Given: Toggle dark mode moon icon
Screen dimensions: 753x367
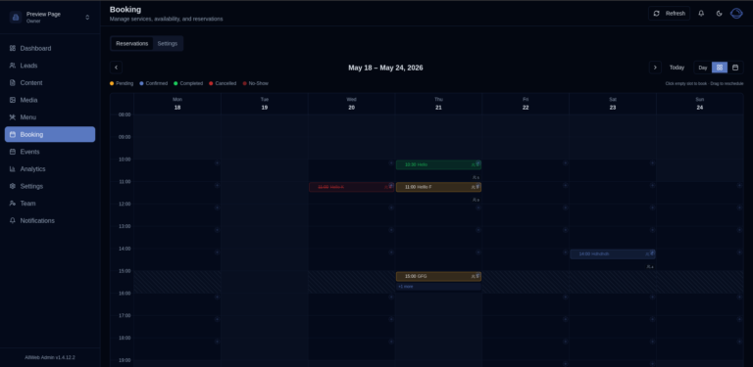Looking at the screenshot, I should 719,14.
